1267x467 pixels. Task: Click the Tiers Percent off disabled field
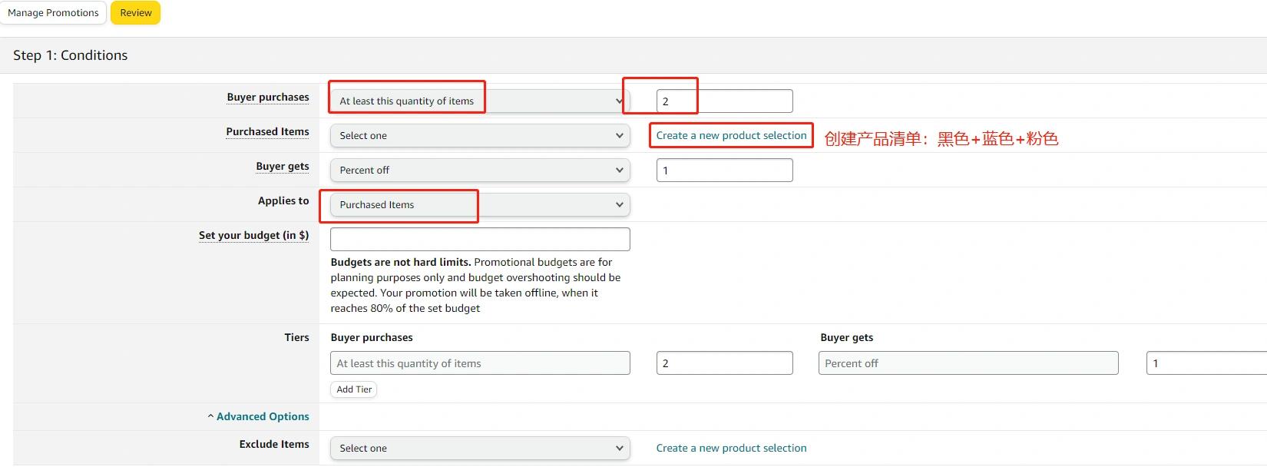pyautogui.click(x=968, y=363)
